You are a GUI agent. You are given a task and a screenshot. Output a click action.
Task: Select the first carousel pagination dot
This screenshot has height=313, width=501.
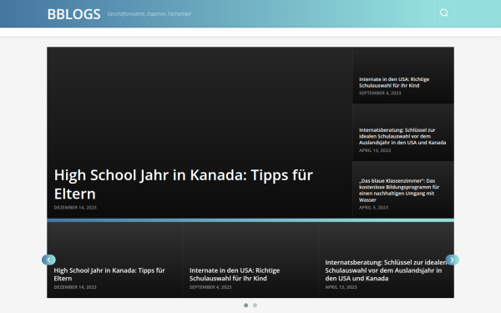[245, 305]
